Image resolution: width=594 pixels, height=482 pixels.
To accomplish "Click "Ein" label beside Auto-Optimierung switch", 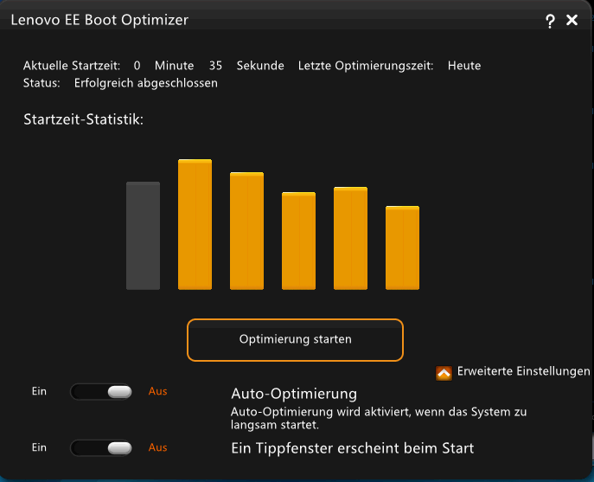I will coord(39,391).
